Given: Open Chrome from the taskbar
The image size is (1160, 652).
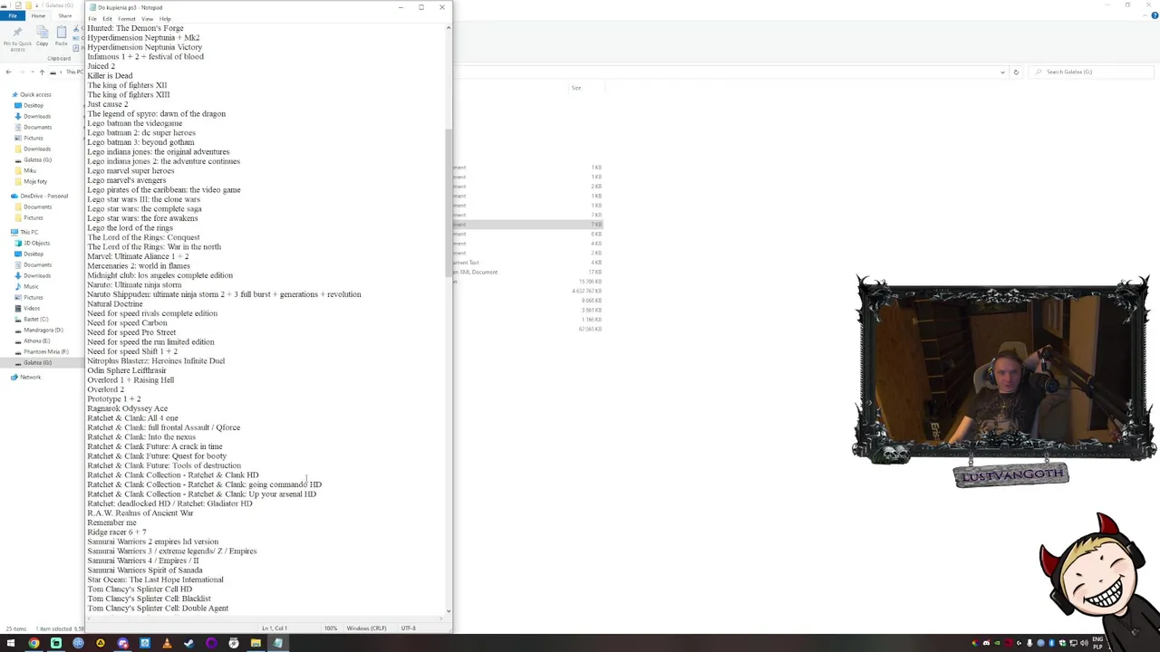Looking at the screenshot, I should pyautogui.click(x=34, y=644).
